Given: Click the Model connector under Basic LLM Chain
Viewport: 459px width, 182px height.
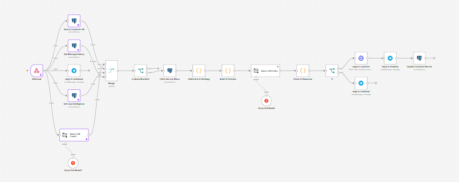Looking at the screenshot, I should pos(256,77).
